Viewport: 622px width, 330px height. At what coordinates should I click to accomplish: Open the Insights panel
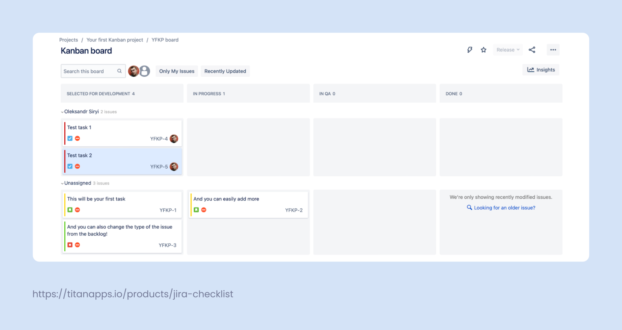tap(541, 69)
